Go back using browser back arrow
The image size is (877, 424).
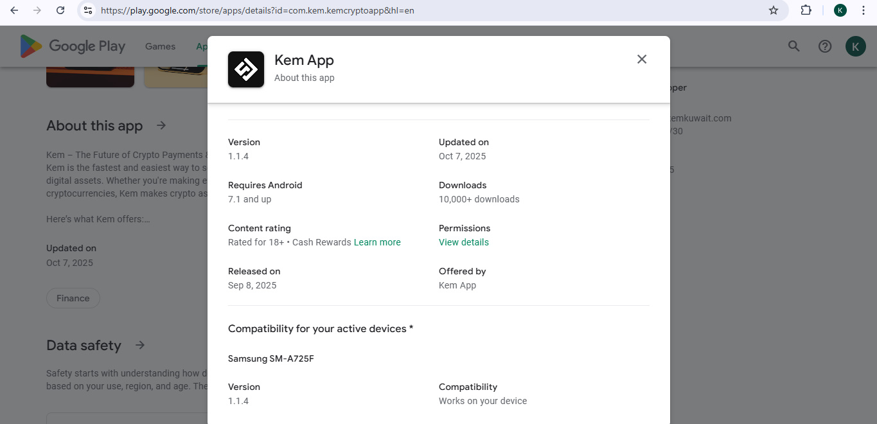coord(14,10)
